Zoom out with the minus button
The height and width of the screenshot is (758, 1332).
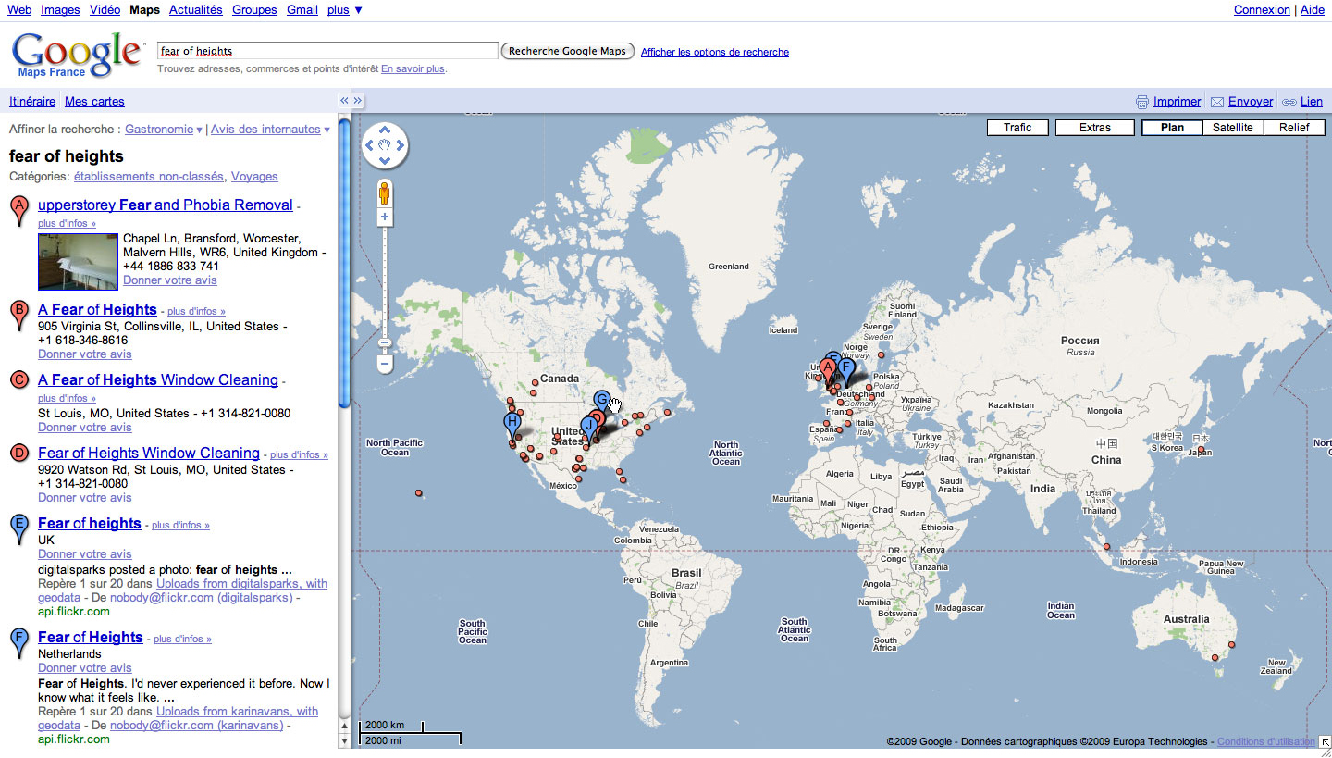point(385,365)
